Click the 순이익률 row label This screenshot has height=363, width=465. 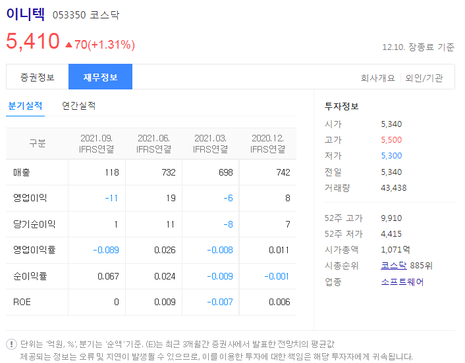coord(30,276)
